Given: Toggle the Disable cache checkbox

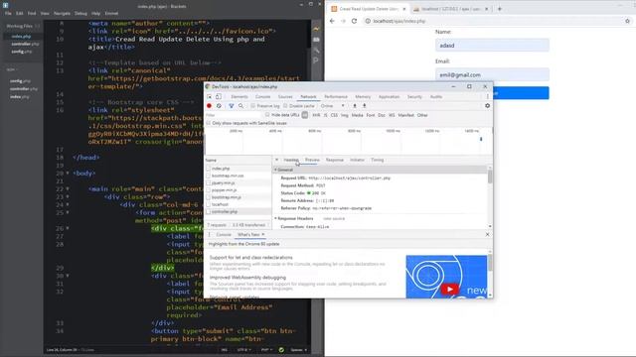Looking at the screenshot, I should (x=285, y=106).
